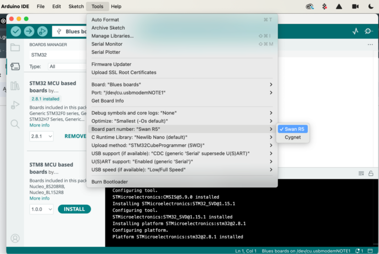Open the Debug sidebar icon

[15, 105]
